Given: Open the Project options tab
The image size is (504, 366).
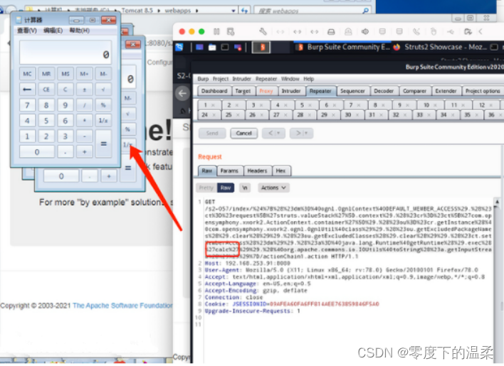Looking at the screenshot, I should point(483,91).
